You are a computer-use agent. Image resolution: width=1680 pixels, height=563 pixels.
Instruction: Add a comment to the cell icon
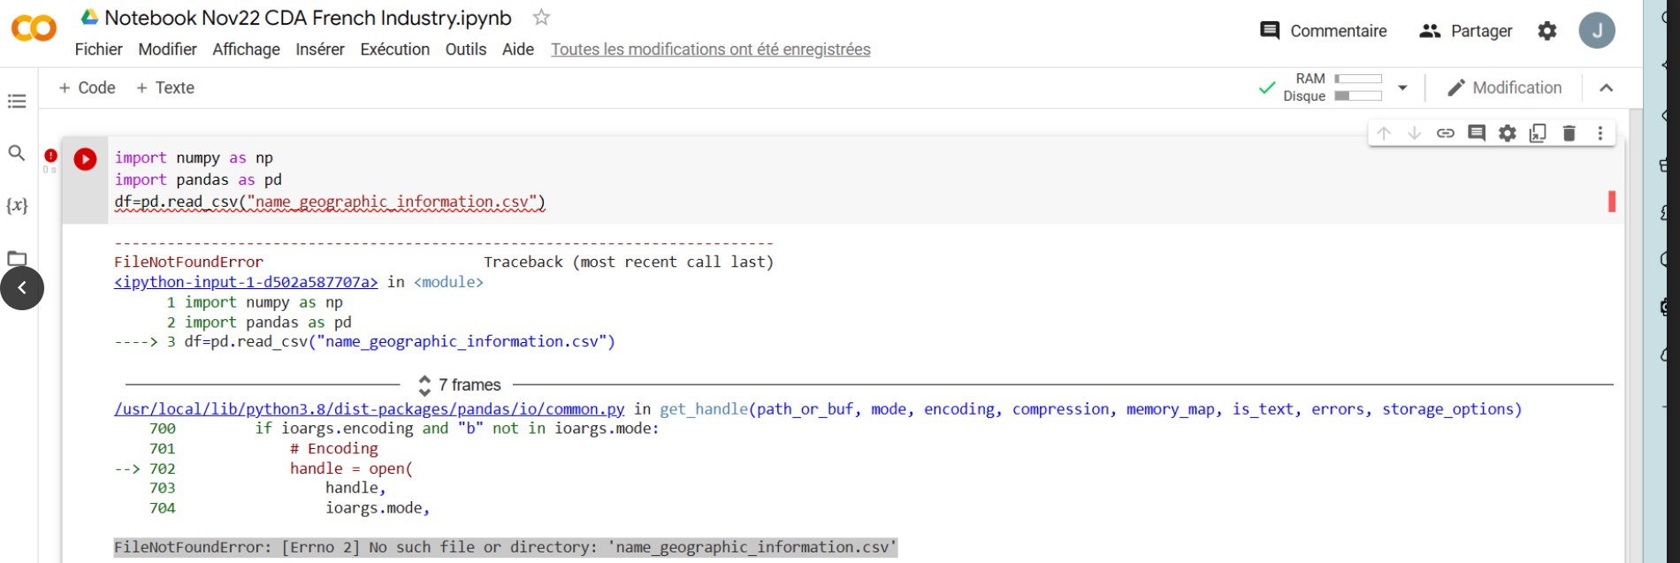click(1477, 133)
